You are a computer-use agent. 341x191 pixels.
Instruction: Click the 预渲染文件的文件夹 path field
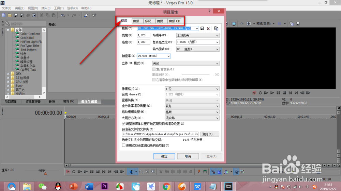[x=160, y=134]
